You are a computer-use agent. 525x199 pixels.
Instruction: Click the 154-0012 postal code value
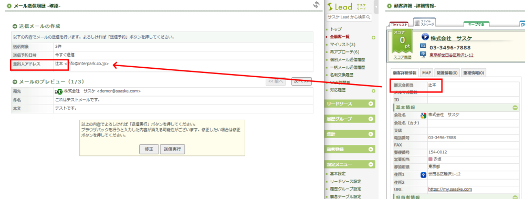[437, 152]
